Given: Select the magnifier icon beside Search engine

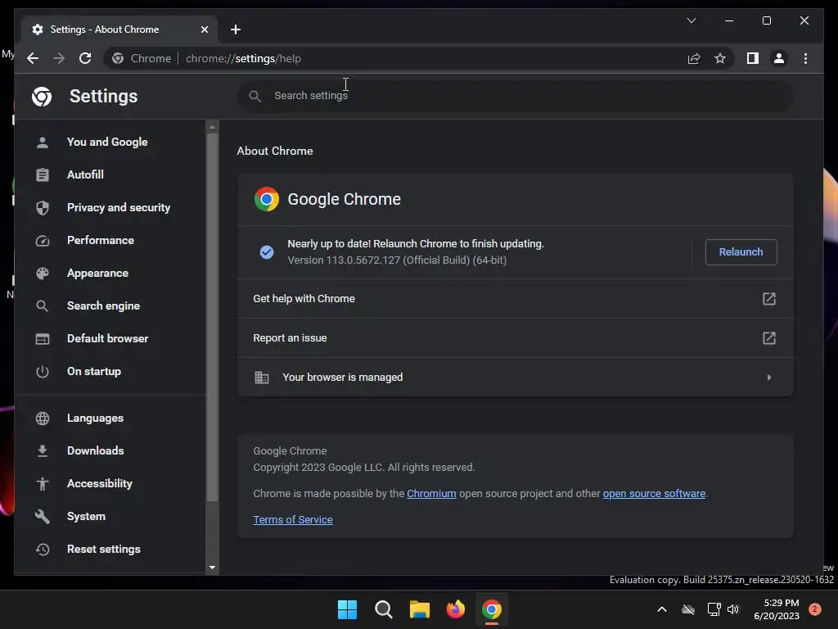Looking at the screenshot, I should coord(43,306).
